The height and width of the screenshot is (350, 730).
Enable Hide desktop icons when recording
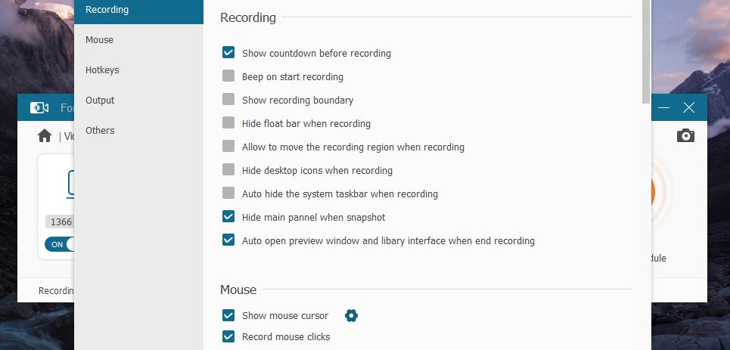(x=228, y=170)
